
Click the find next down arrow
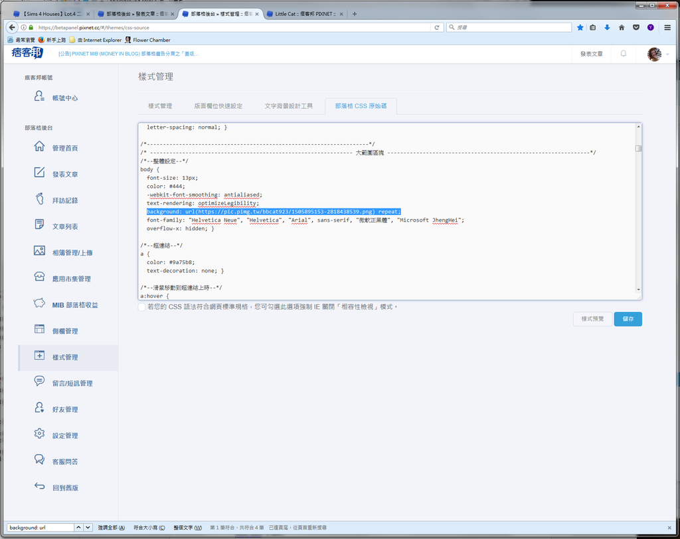click(88, 527)
